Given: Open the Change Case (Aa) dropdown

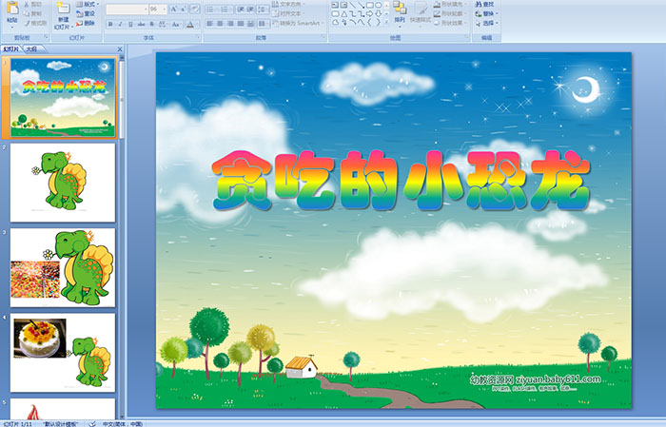Looking at the screenshot, I should point(176,24).
